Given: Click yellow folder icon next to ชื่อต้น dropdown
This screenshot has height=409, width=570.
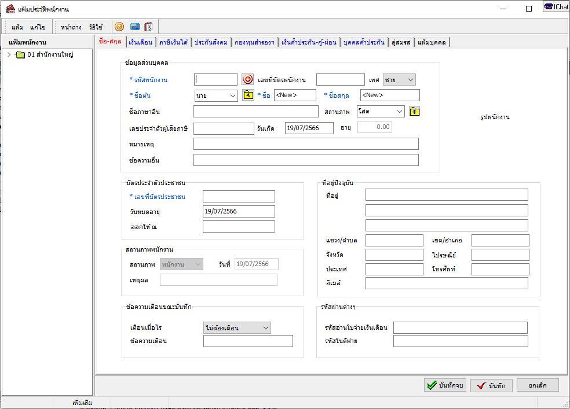Looking at the screenshot, I should point(248,95).
